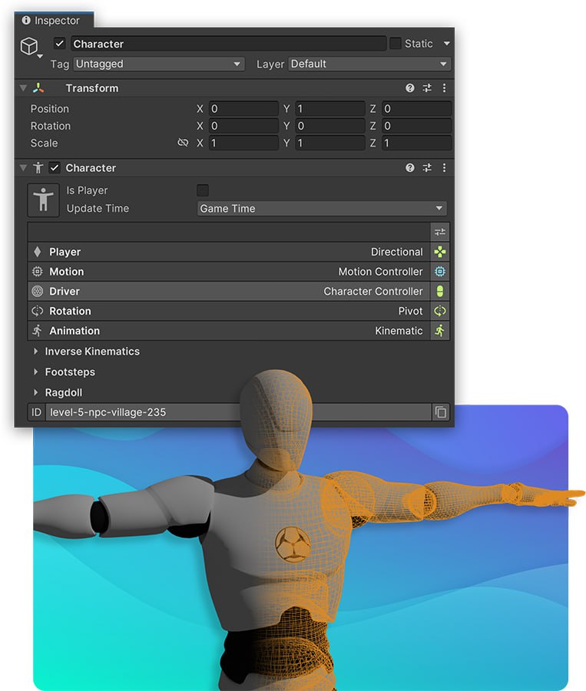Copy the character ID with the copy icon
Image resolution: width=586 pixels, height=691 pixels.
[440, 412]
